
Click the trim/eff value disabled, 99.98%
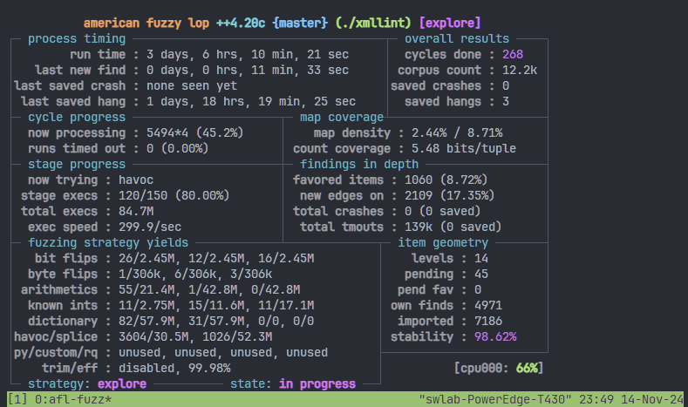[x=174, y=368]
